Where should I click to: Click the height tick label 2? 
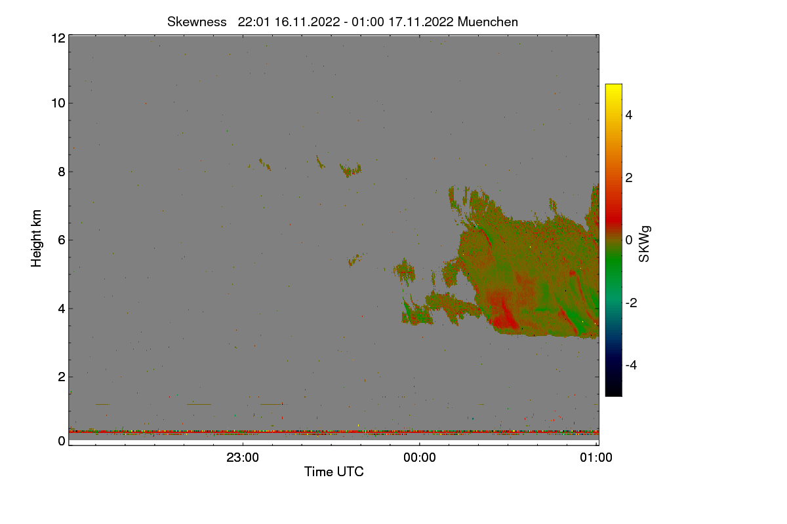(62, 377)
